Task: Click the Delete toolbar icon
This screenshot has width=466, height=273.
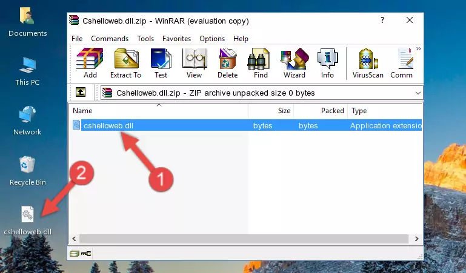Action: click(227, 64)
